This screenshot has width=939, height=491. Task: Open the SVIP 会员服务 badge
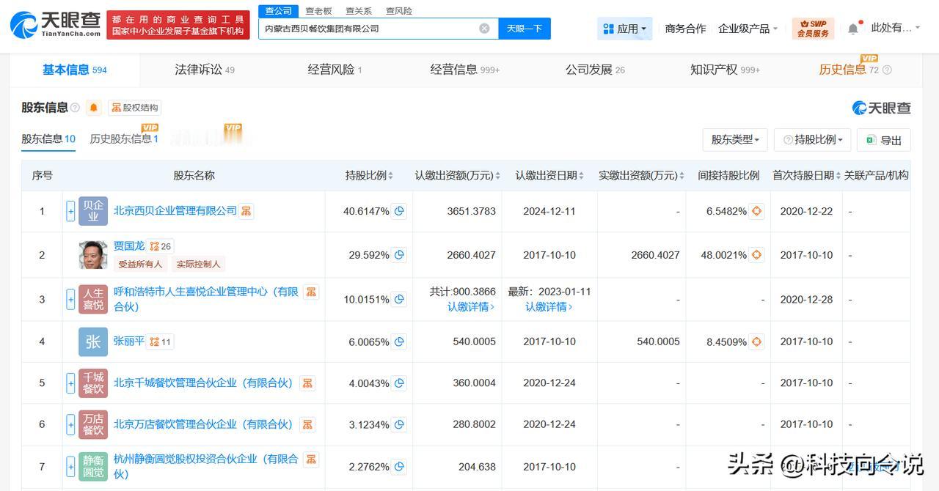click(x=813, y=29)
